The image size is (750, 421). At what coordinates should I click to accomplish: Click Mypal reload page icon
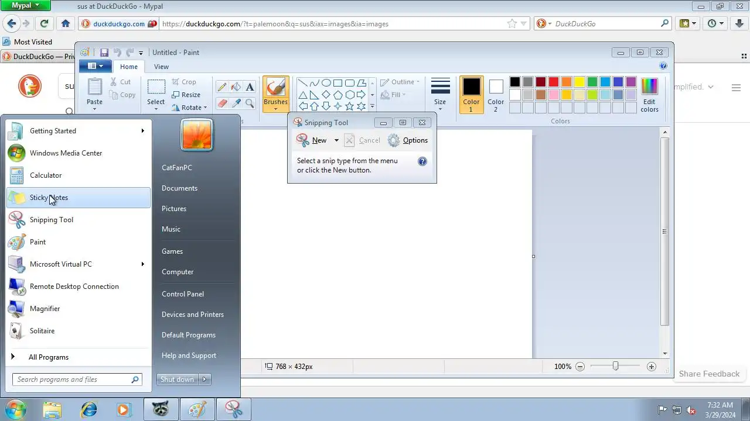(x=44, y=23)
